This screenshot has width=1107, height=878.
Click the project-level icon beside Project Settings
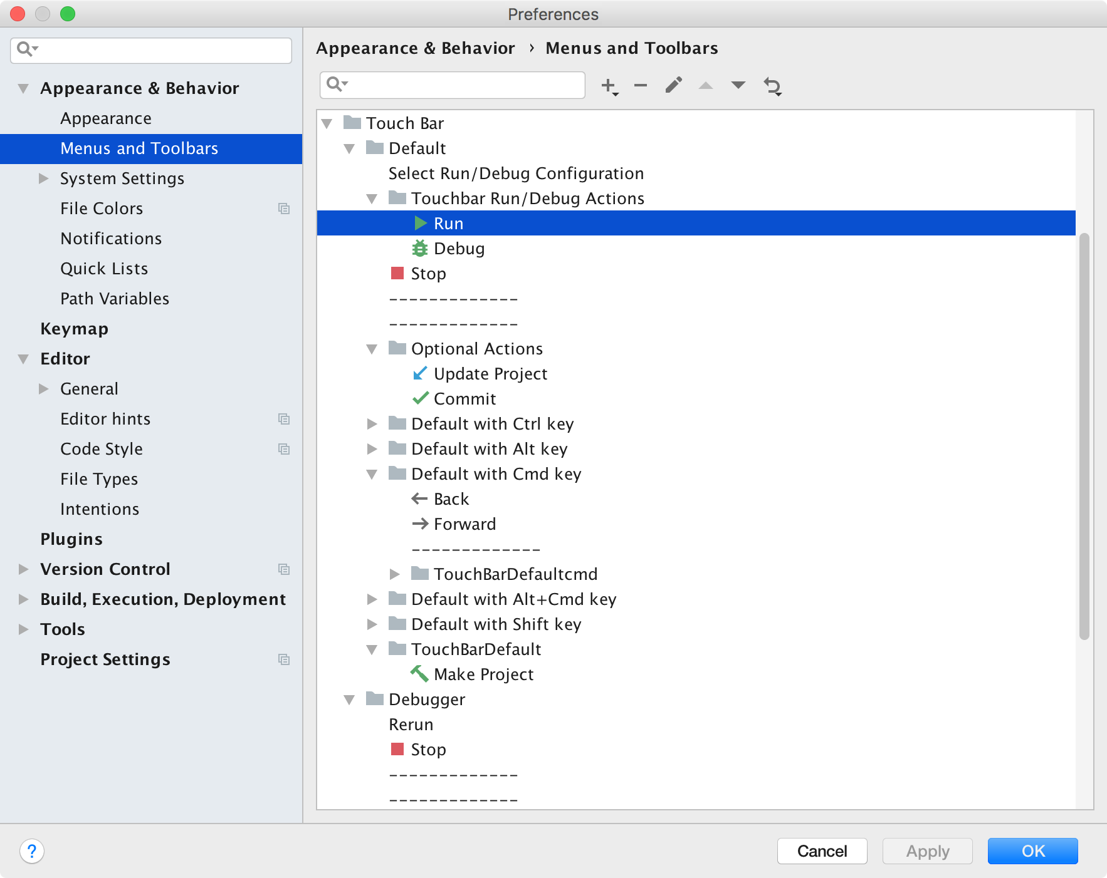[x=284, y=659]
